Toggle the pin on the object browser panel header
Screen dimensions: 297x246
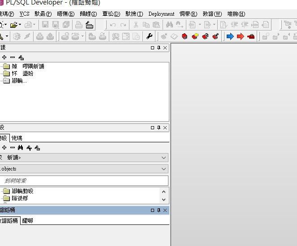159,127
